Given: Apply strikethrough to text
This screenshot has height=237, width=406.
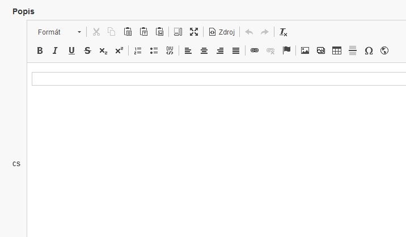Looking at the screenshot, I should point(87,50).
